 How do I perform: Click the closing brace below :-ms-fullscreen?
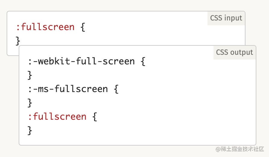[x=30, y=103]
